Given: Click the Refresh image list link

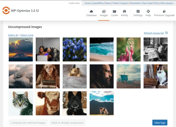Looking at the screenshot, I should click(154, 33).
